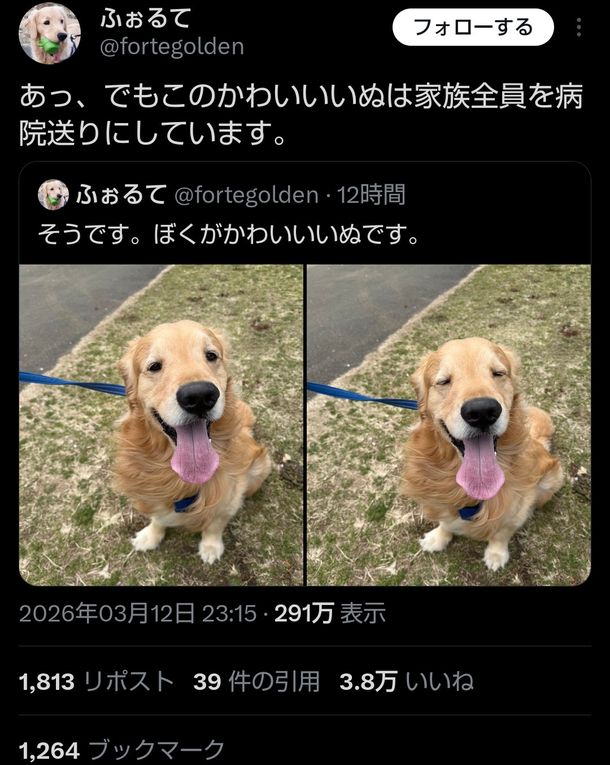The width and height of the screenshot is (610, 765).
Task: Open the small avatar in quoted tweet
Action: click(53, 194)
